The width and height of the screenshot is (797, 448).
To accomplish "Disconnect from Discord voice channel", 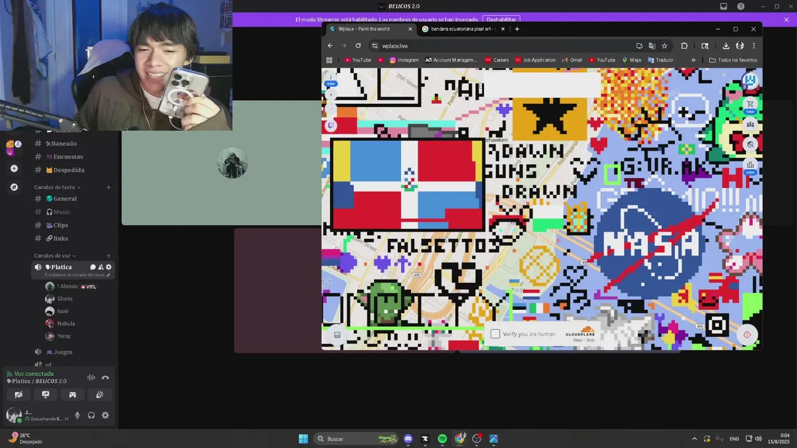I will pyautogui.click(x=105, y=378).
